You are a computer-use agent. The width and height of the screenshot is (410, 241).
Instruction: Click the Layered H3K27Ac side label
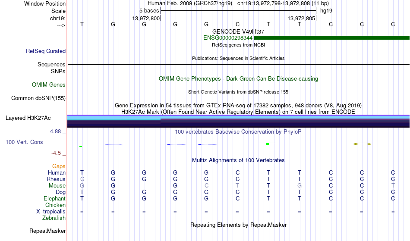pyautogui.click(x=28, y=118)
